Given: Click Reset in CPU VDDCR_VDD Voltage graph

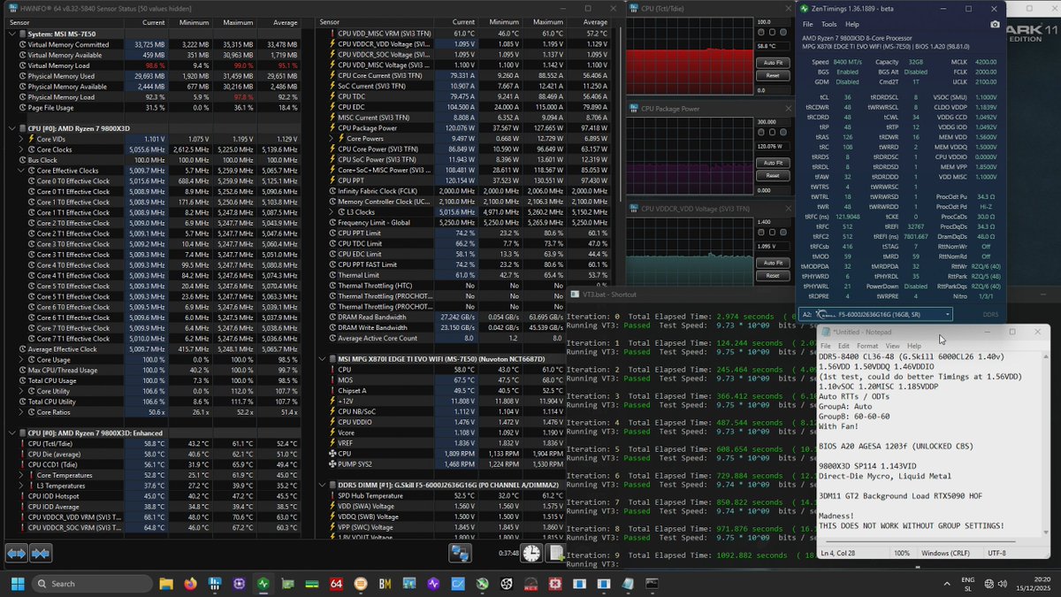Looking at the screenshot, I should coord(773,275).
